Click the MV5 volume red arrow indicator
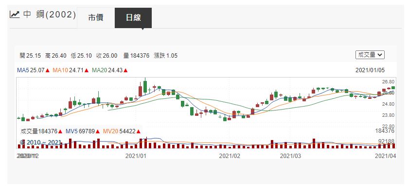The height and width of the screenshot is (190, 408). 99,131
